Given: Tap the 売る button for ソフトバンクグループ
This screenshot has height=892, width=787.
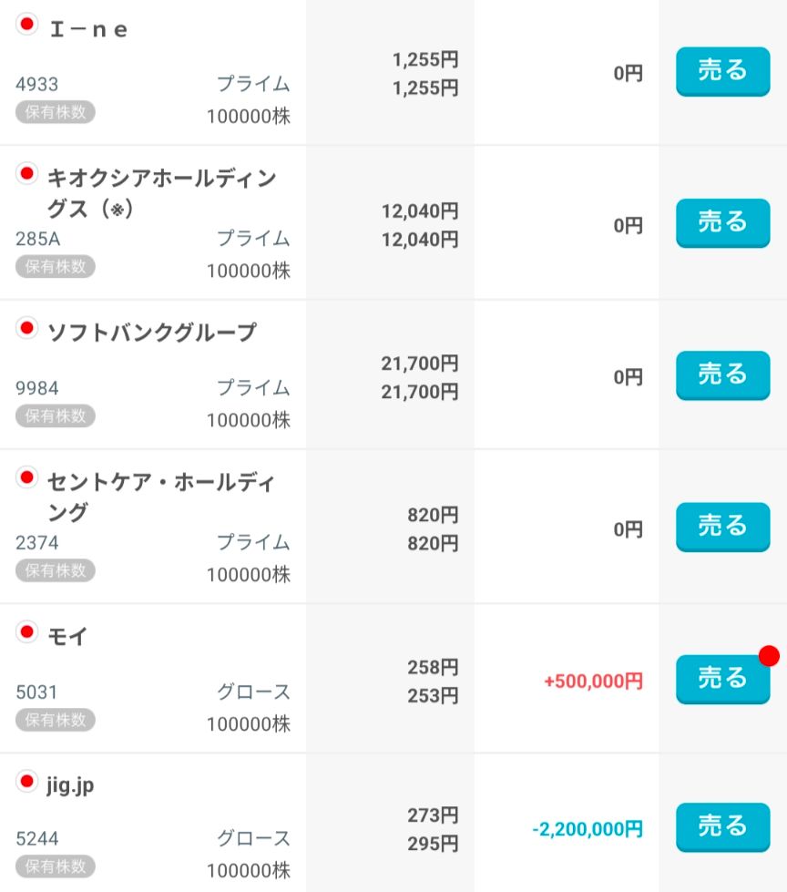Looking at the screenshot, I should [x=722, y=375].
